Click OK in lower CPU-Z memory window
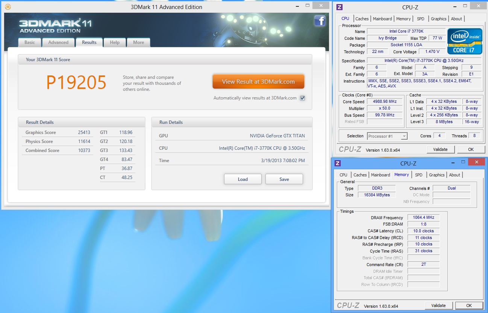The image size is (488, 313). (469, 305)
